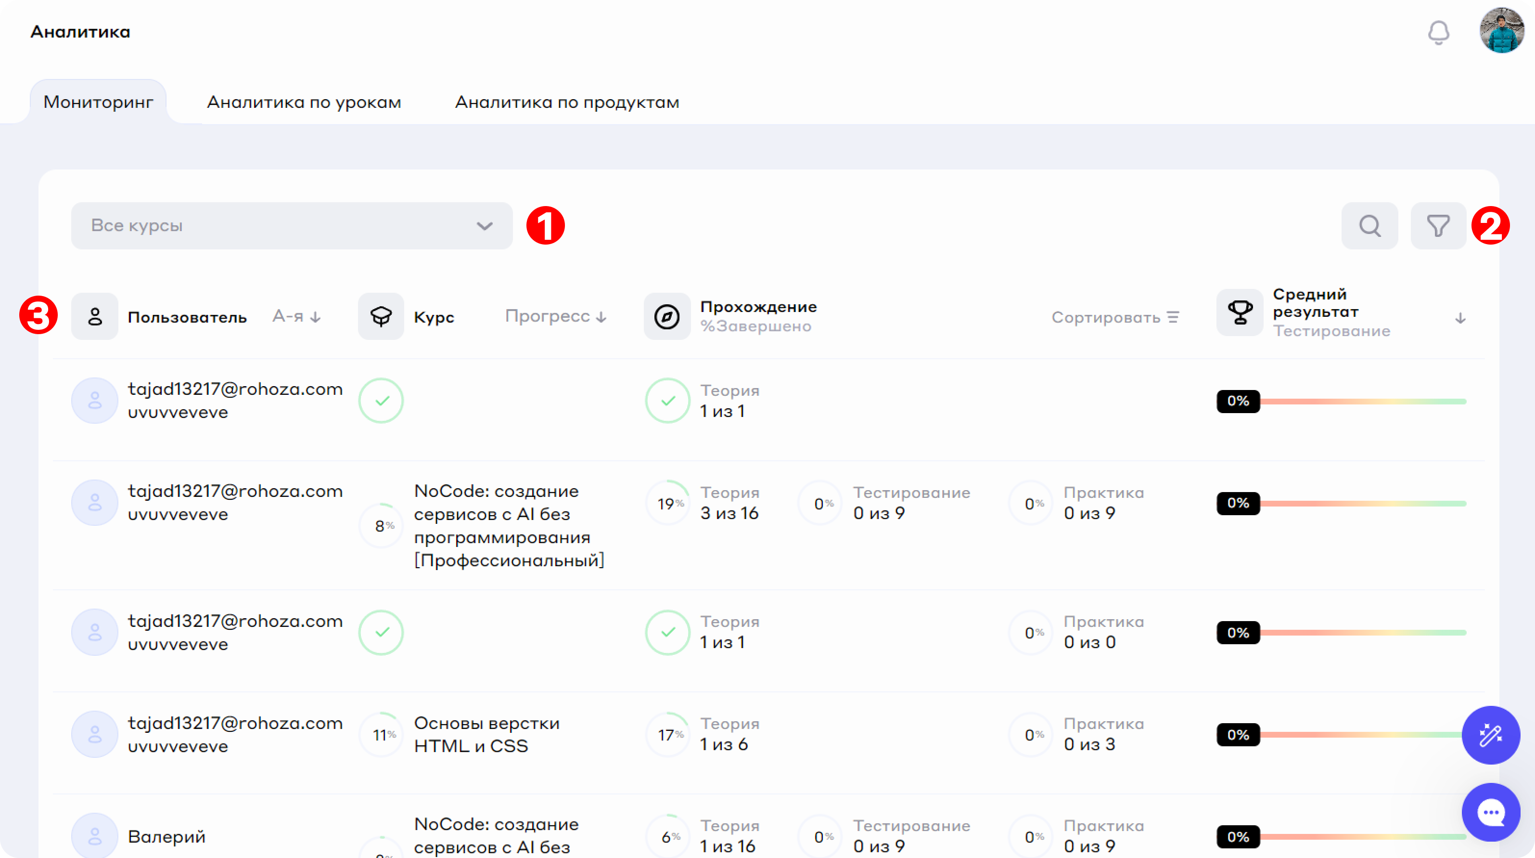Click the compass Прохождение icon
This screenshot has width=1535, height=858.
click(667, 317)
